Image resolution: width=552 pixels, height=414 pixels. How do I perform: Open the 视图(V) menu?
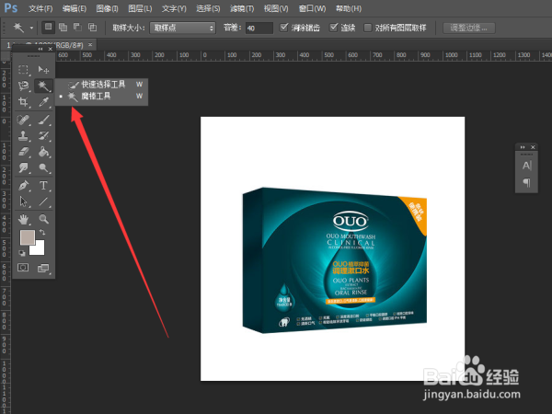coord(276,8)
